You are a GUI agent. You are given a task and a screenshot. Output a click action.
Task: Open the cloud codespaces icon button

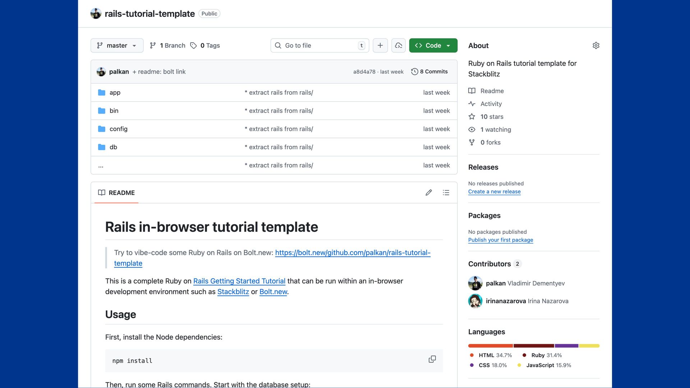[x=398, y=46]
